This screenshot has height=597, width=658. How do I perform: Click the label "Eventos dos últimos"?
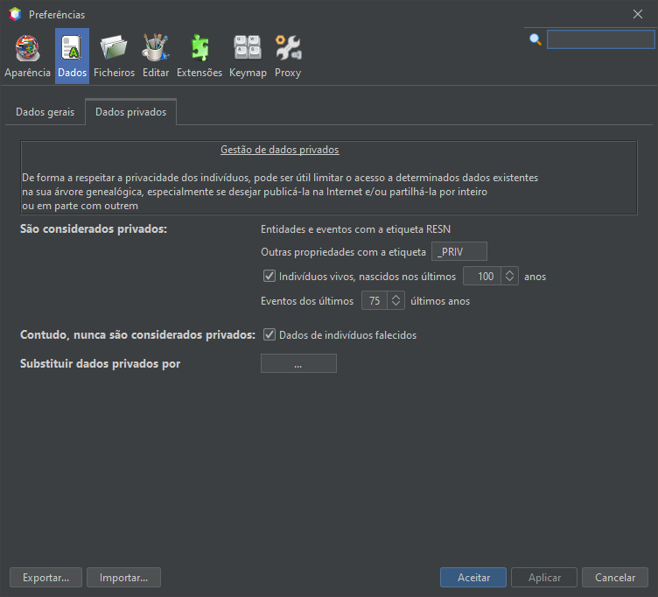(307, 301)
